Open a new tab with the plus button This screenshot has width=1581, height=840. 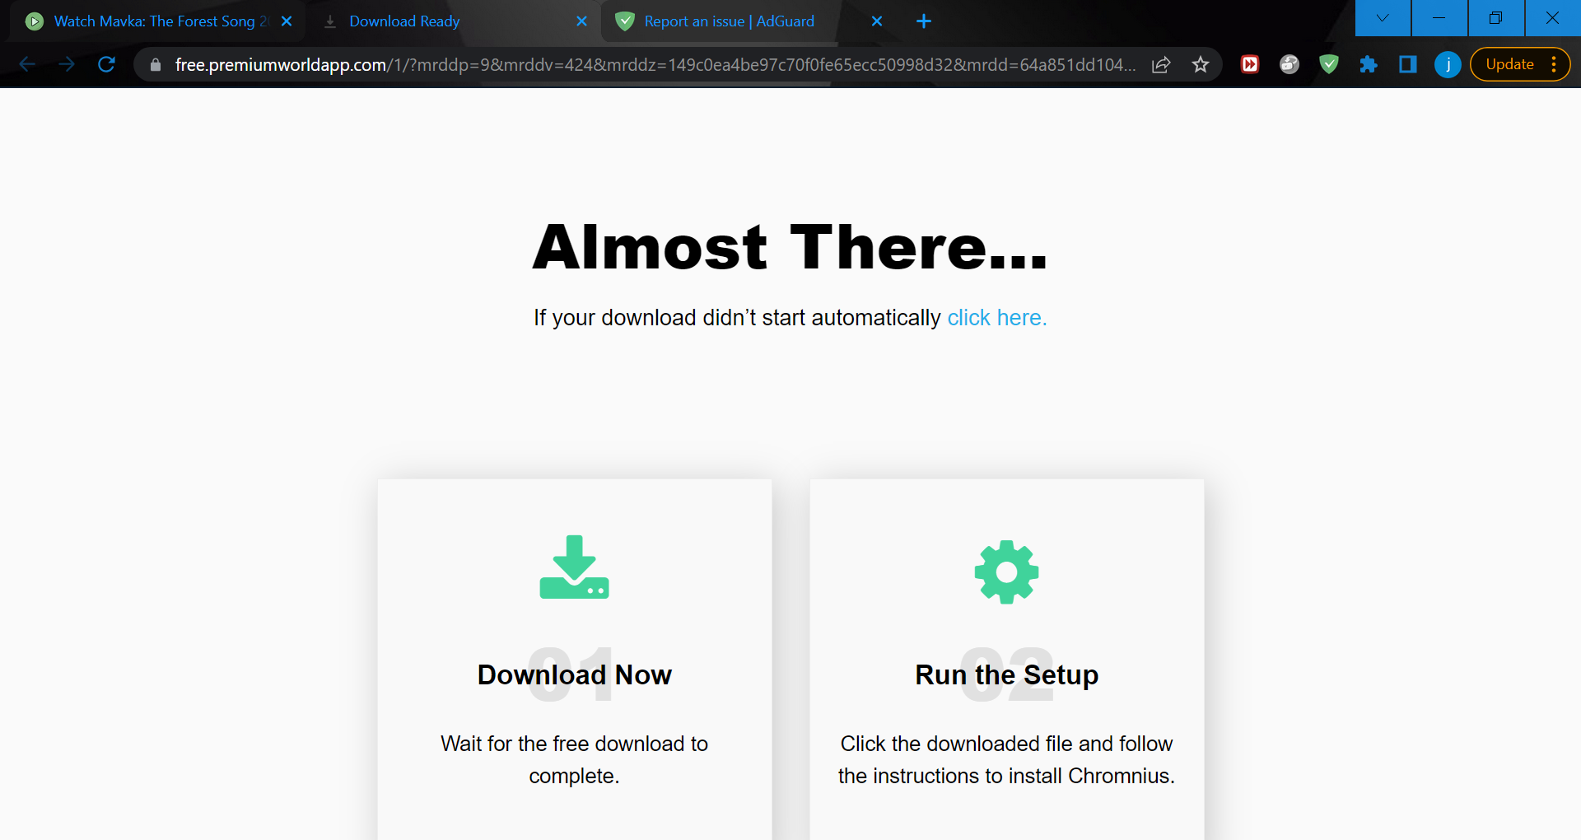coord(923,21)
